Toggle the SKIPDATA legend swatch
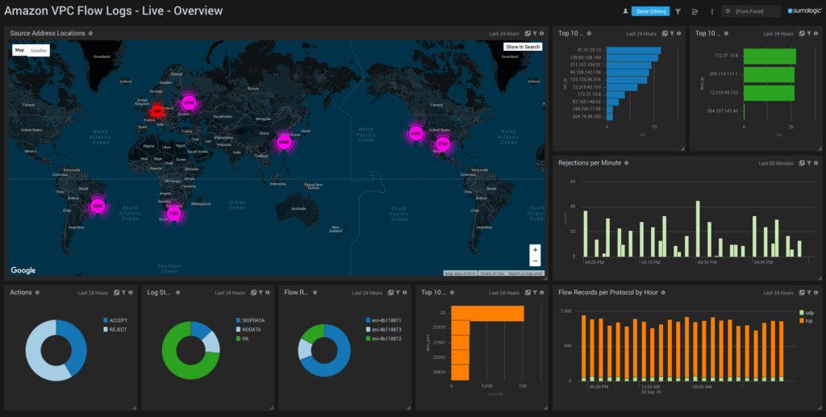 click(x=238, y=320)
